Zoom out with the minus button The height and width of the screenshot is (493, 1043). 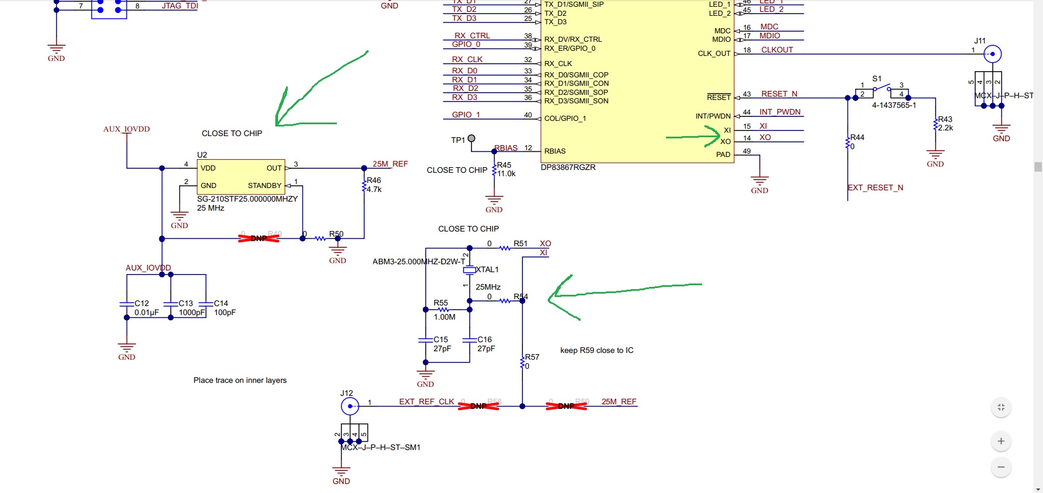[x=1001, y=467]
